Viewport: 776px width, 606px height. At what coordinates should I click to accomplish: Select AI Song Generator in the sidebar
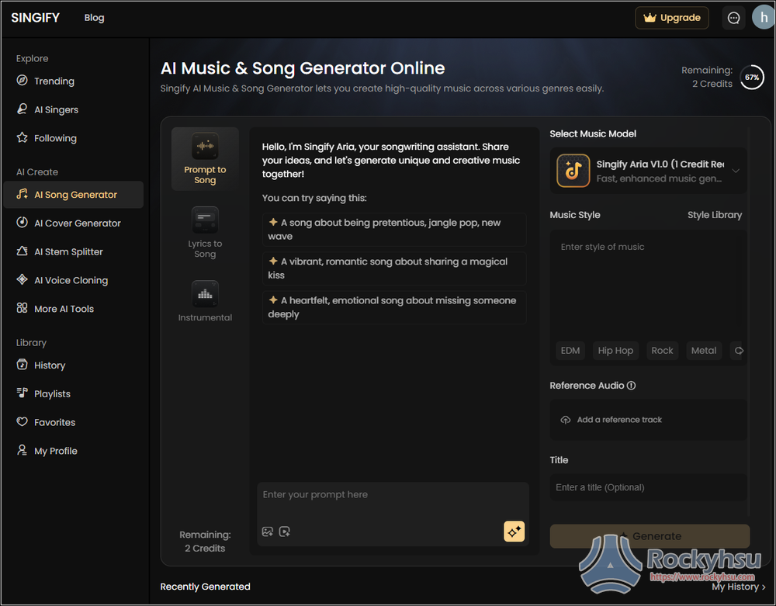coord(73,195)
